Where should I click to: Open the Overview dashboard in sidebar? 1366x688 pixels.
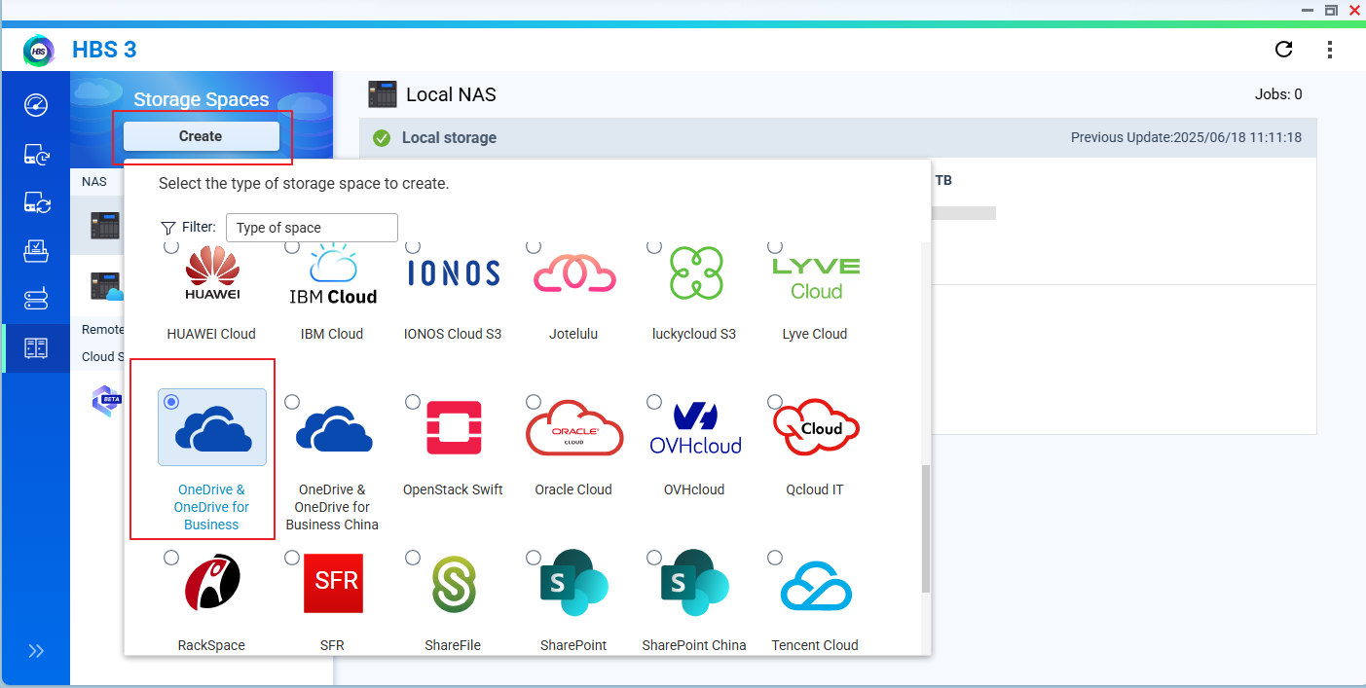click(36, 105)
